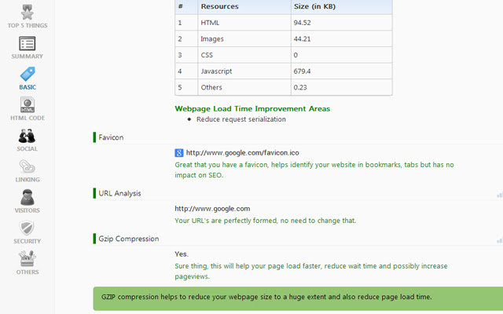This screenshot has width=503, height=314.
Task: Click the green GZIP compression info banner
Action: (x=298, y=298)
